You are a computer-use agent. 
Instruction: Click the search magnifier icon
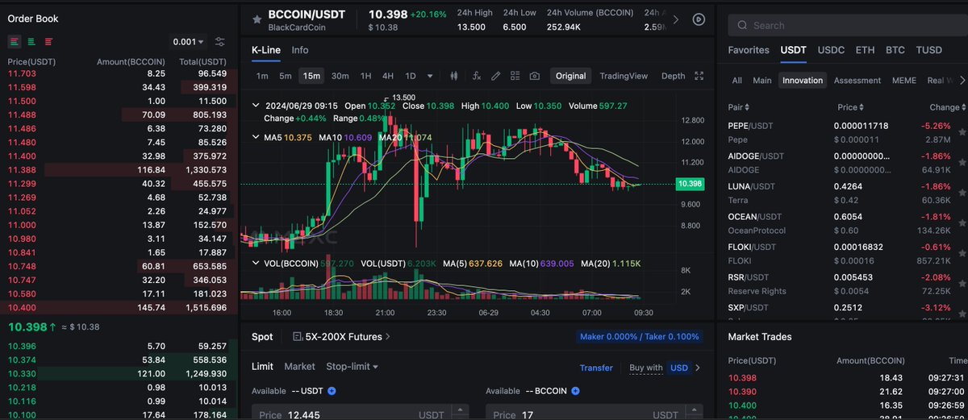[743, 25]
